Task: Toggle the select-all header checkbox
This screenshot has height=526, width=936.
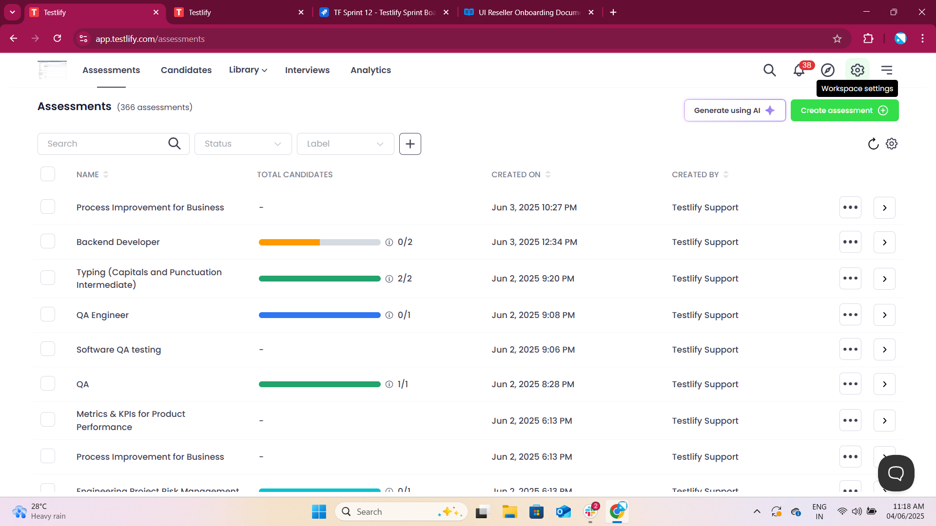Action: click(48, 174)
